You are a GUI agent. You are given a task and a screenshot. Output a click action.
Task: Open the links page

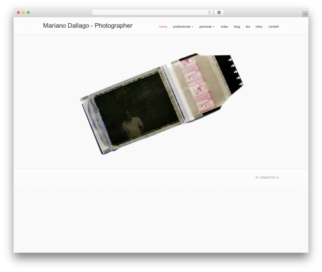[259, 26]
